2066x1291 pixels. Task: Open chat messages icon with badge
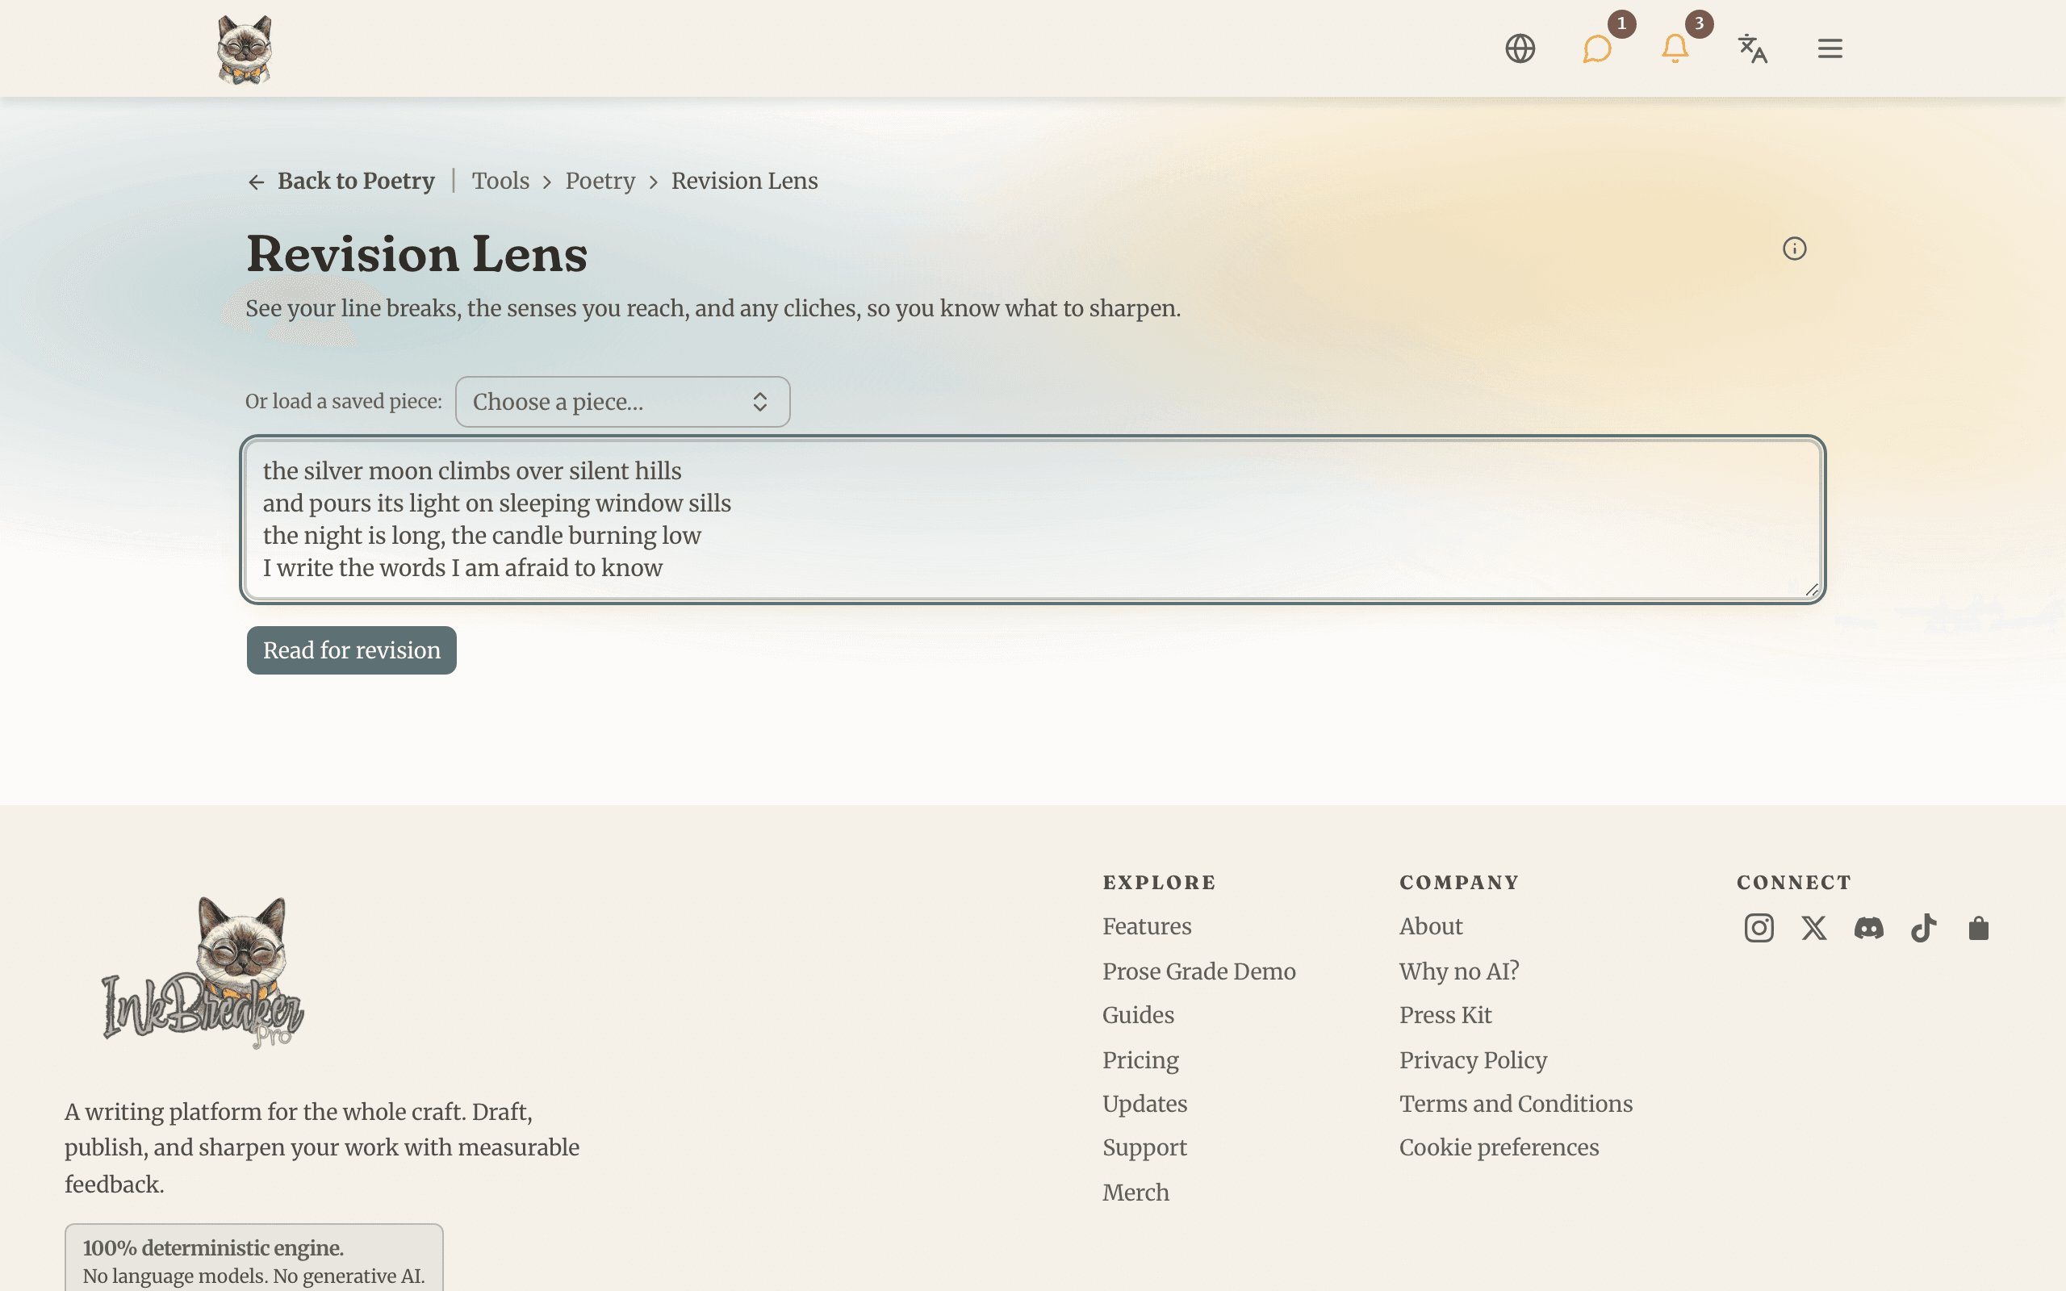point(1597,48)
